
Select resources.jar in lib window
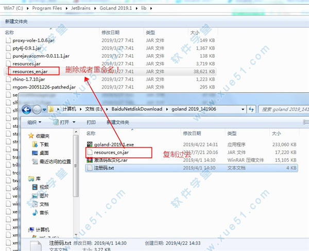click(26, 64)
